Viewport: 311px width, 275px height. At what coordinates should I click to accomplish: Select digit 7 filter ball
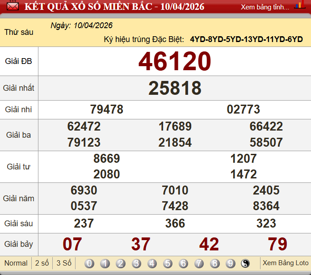[x=199, y=263]
